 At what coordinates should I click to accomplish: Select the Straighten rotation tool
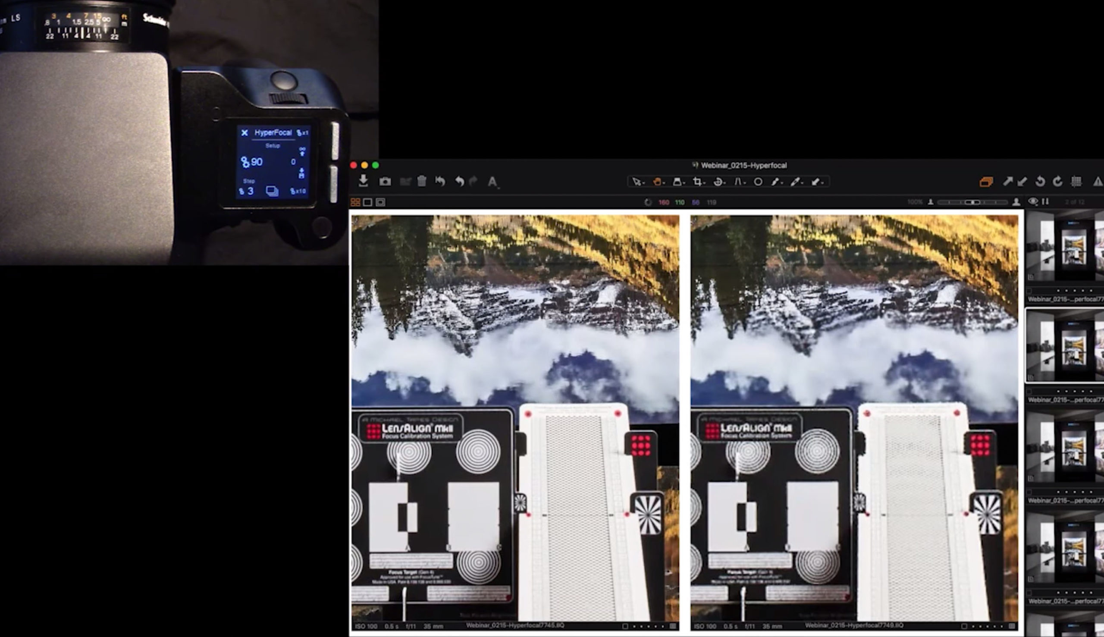pyautogui.click(x=718, y=182)
